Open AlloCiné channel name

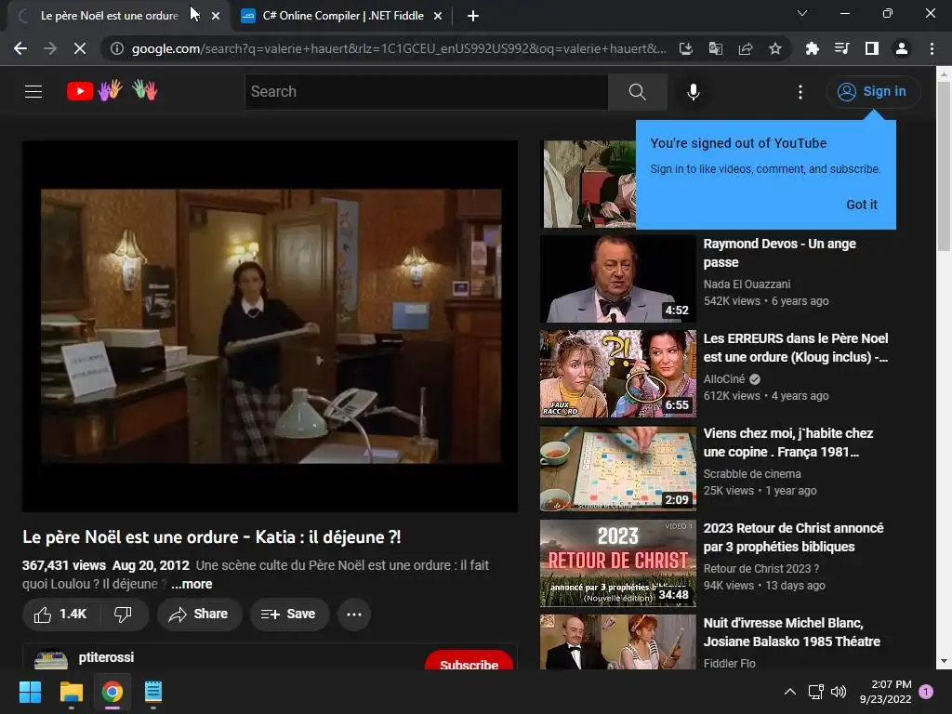pyautogui.click(x=724, y=379)
